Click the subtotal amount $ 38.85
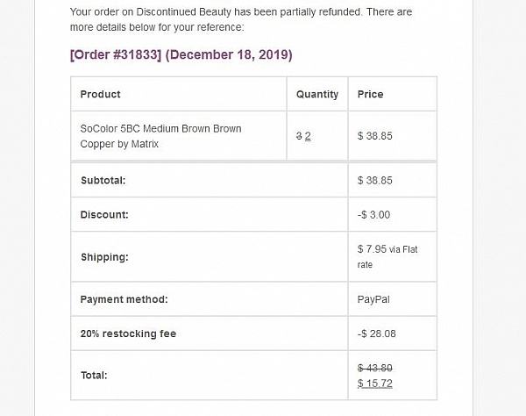This screenshot has width=526, height=416. pos(374,181)
